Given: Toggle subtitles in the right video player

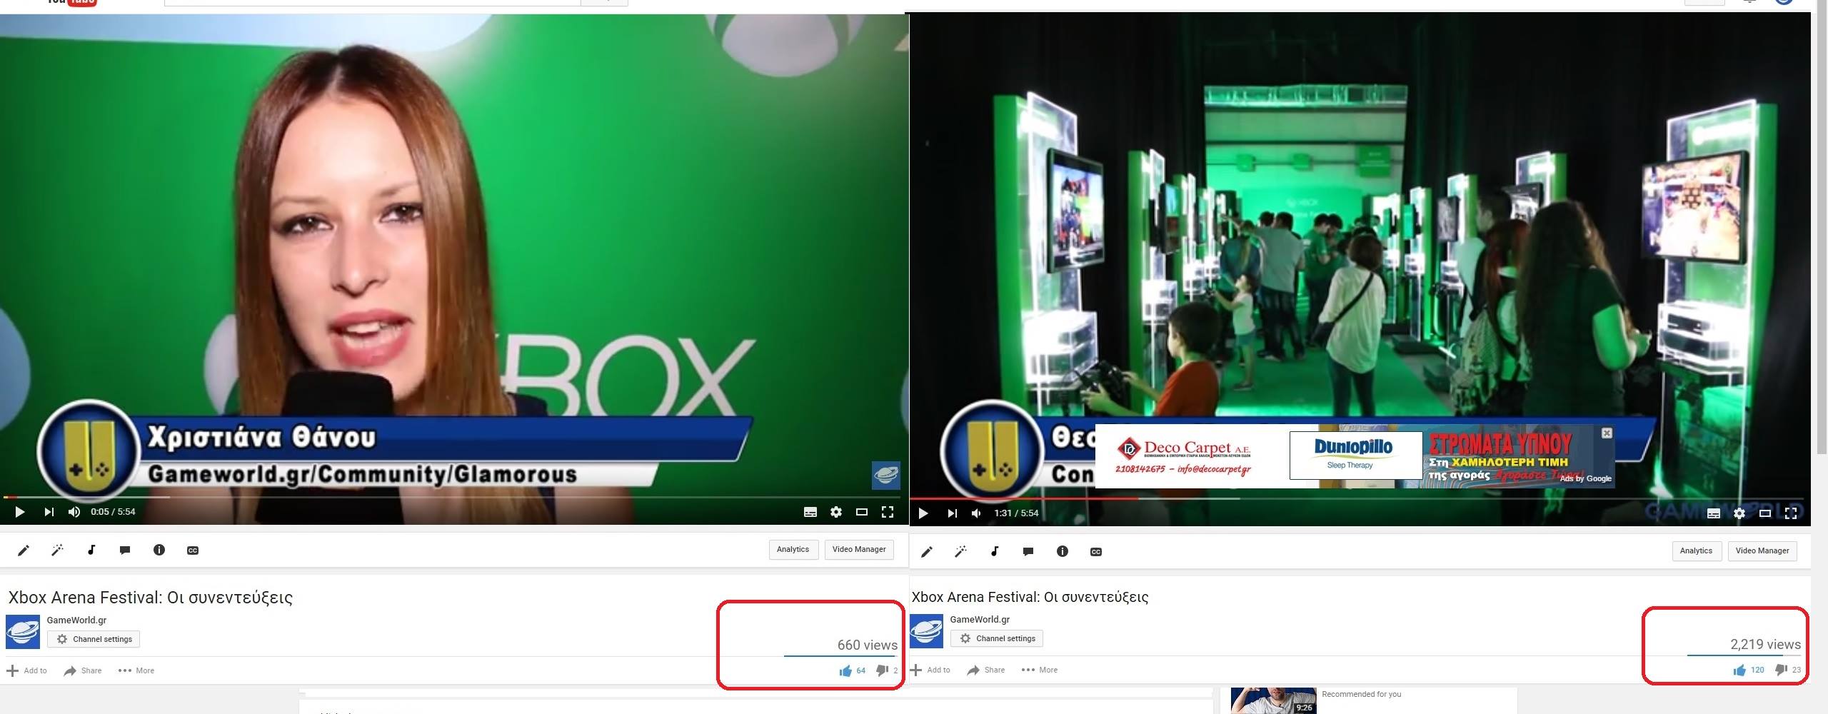Looking at the screenshot, I should [x=1714, y=513].
